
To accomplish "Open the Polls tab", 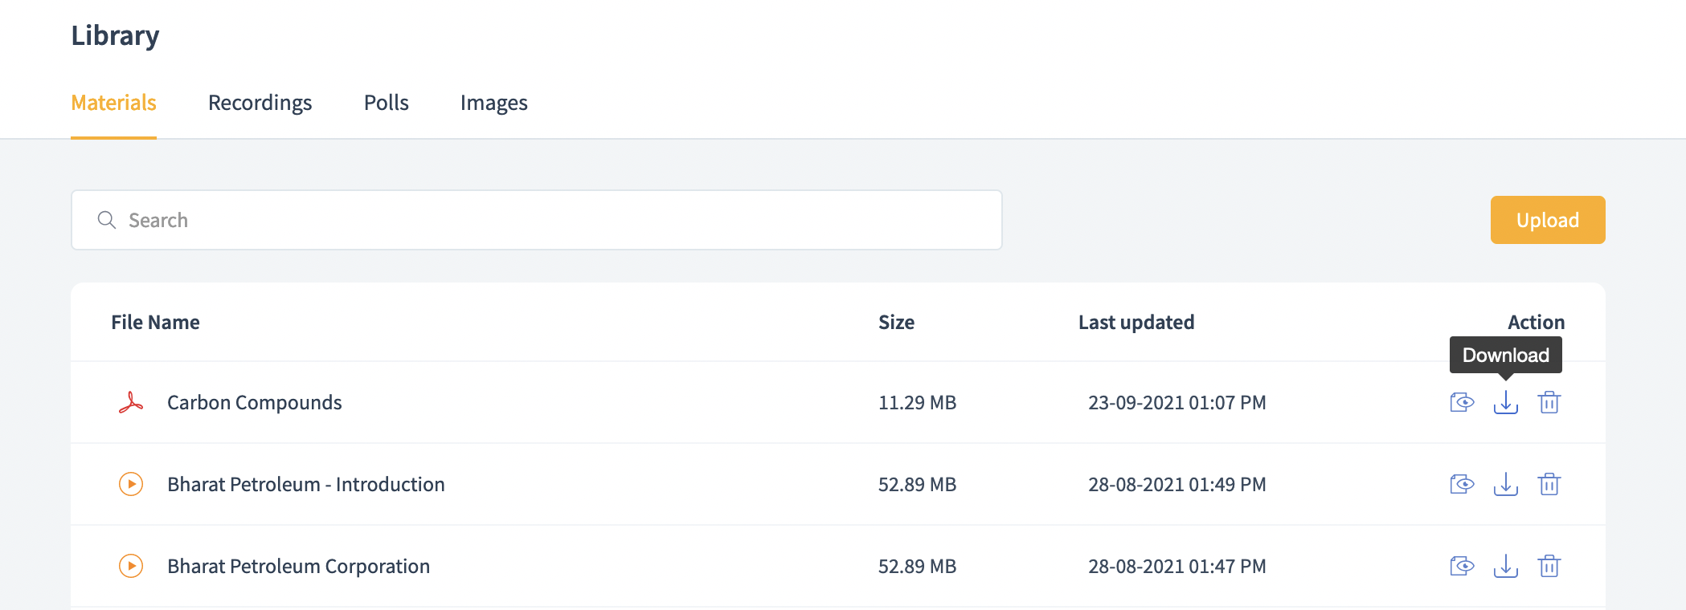I will (x=386, y=103).
